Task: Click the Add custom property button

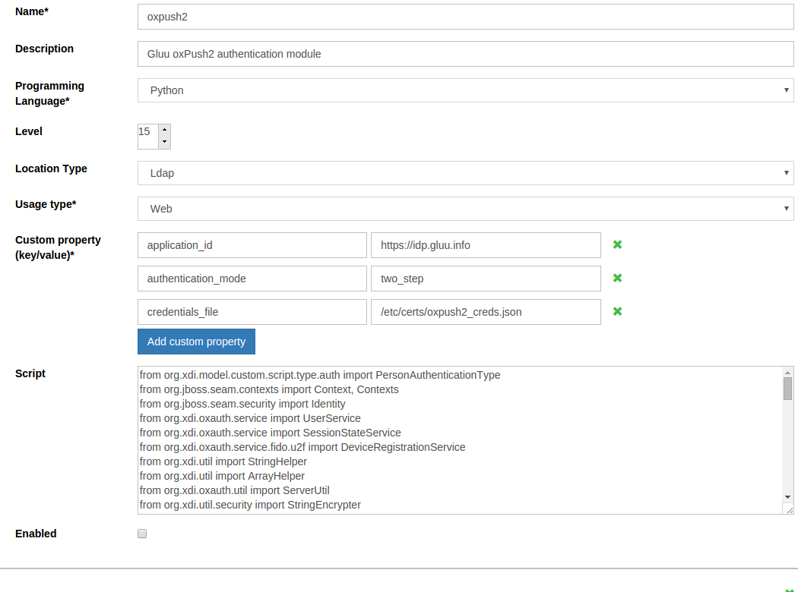Action: [x=196, y=342]
